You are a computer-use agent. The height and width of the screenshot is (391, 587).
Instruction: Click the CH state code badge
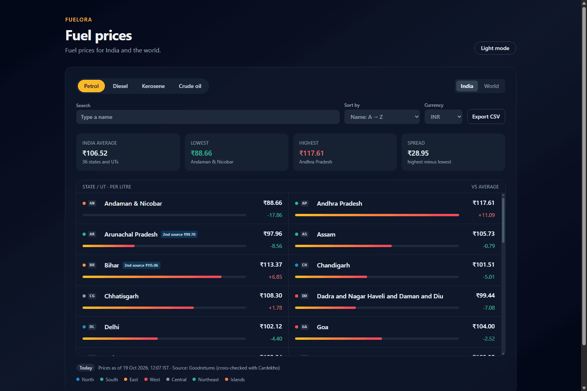[x=304, y=265]
